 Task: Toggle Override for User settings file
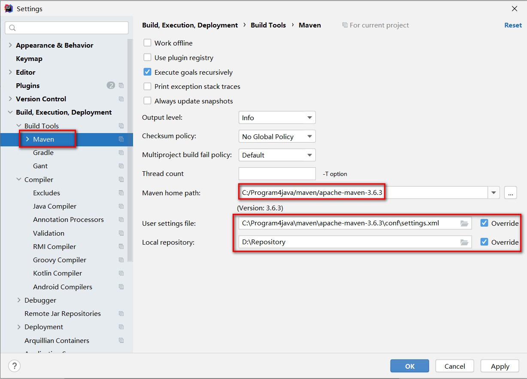(485, 223)
